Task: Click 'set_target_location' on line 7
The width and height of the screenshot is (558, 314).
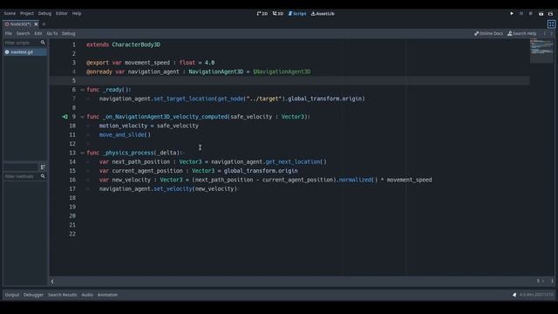Action: 184,99
